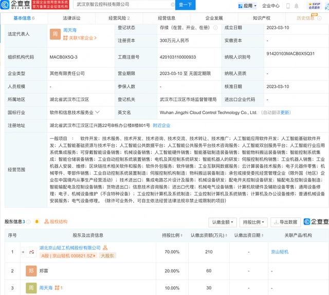The image size is (329, 295).
Task: Click the SVIP 会员服务 crown icon
Action: tap(314, 6)
